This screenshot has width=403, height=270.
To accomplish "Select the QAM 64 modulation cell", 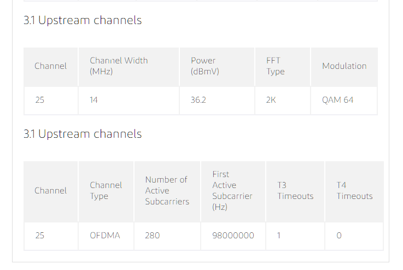I will 337,100.
